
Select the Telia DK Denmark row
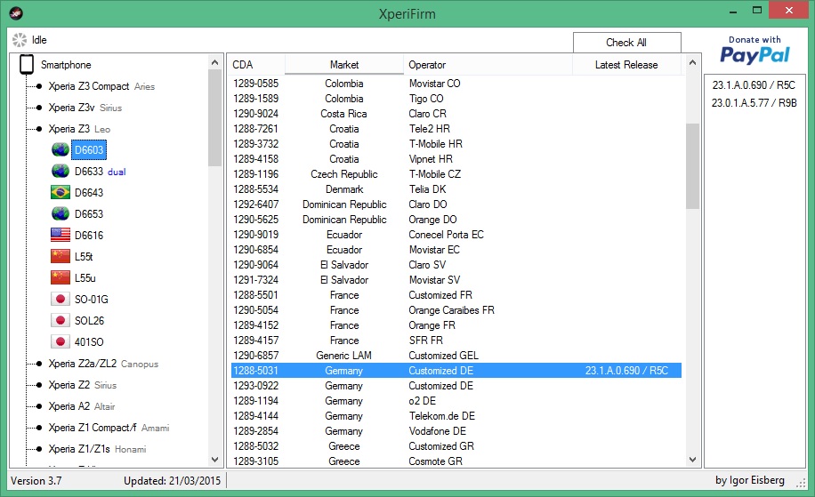click(456, 189)
